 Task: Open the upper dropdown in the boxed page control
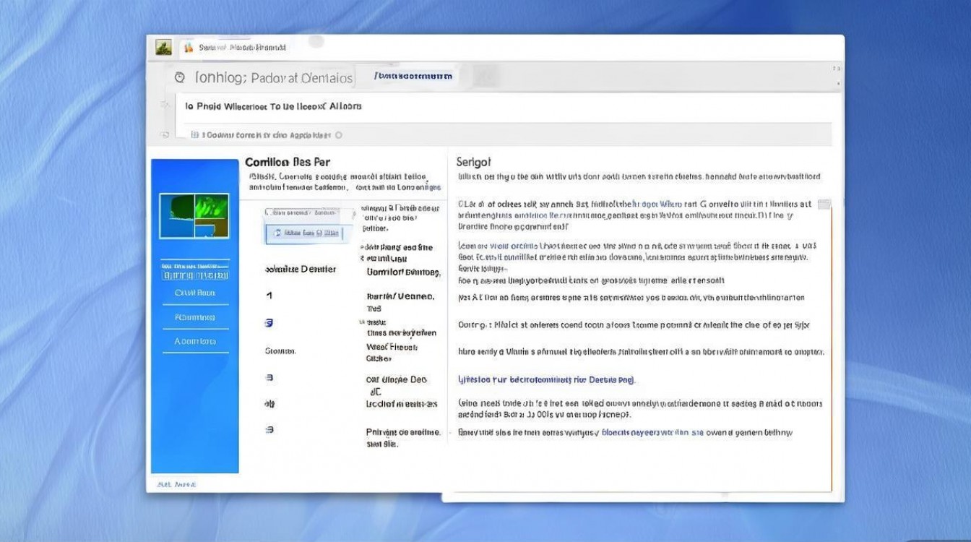point(303,213)
